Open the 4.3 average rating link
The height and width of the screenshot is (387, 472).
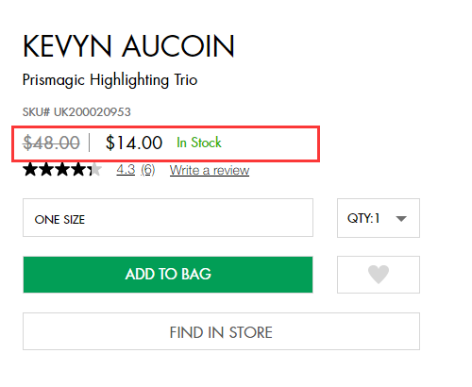click(126, 170)
